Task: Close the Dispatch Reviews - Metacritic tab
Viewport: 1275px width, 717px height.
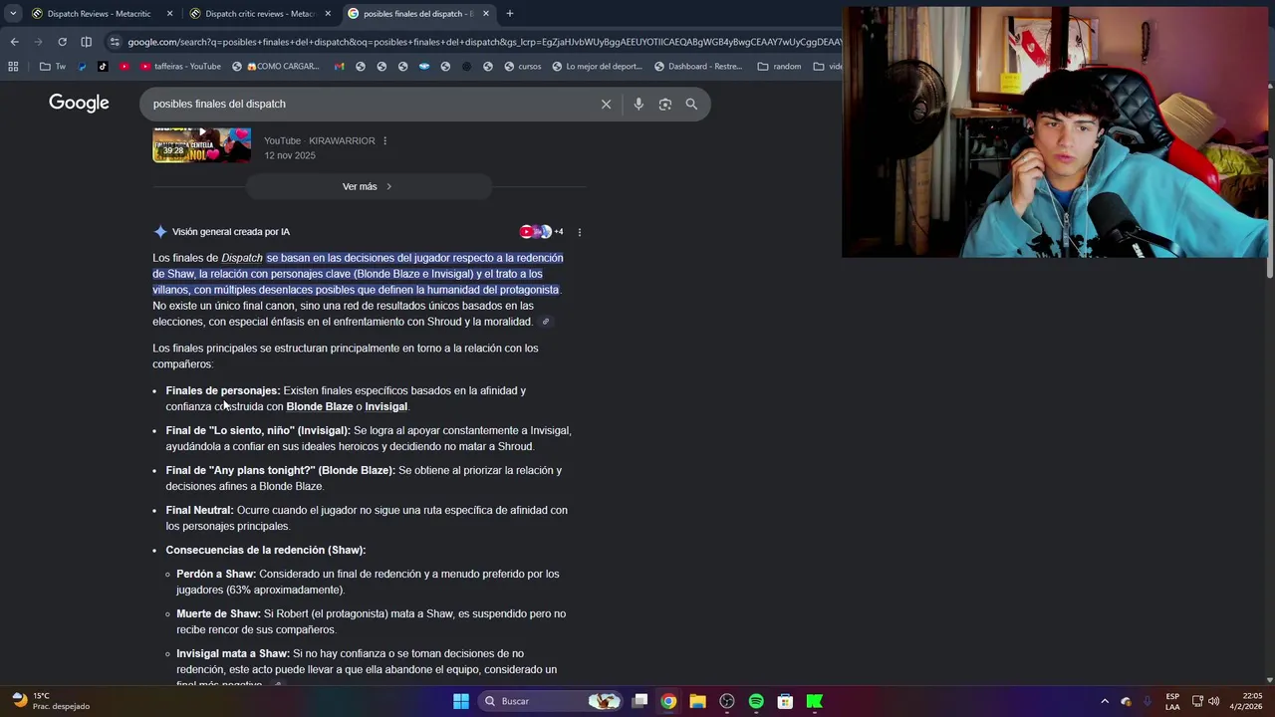Action: point(169,14)
